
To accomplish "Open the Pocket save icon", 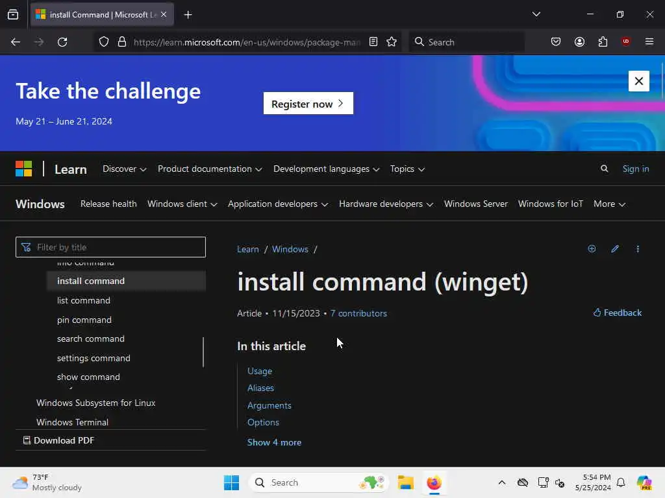I will coord(556,42).
